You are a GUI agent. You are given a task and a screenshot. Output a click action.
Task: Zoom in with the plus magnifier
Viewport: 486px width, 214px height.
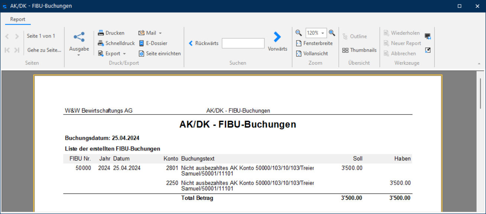[x=332, y=33]
